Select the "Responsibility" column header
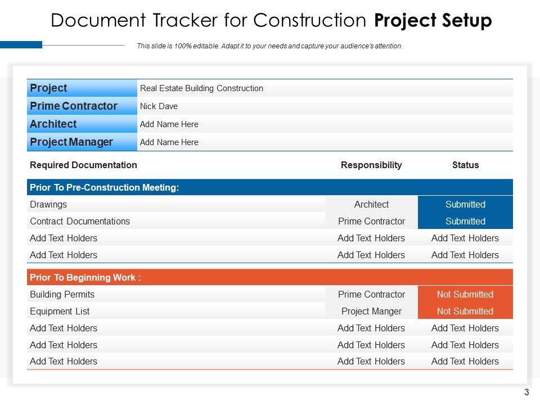The height and width of the screenshot is (405, 540). (371, 165)
